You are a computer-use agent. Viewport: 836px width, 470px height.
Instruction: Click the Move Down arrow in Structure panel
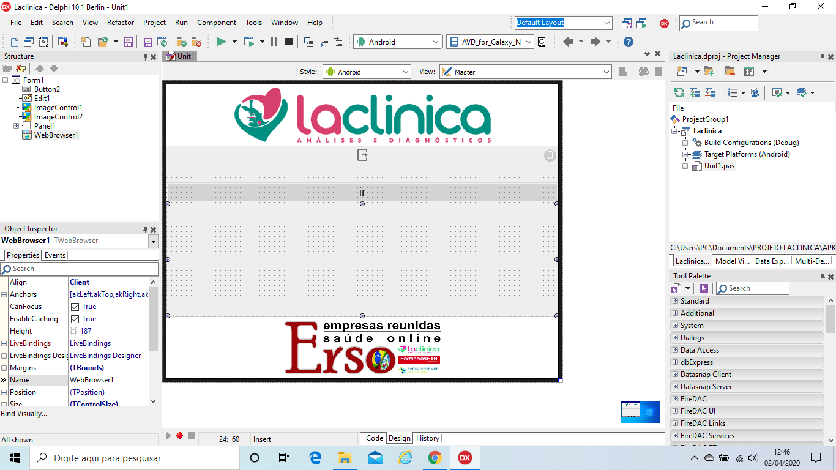click(x=54, y=69)
